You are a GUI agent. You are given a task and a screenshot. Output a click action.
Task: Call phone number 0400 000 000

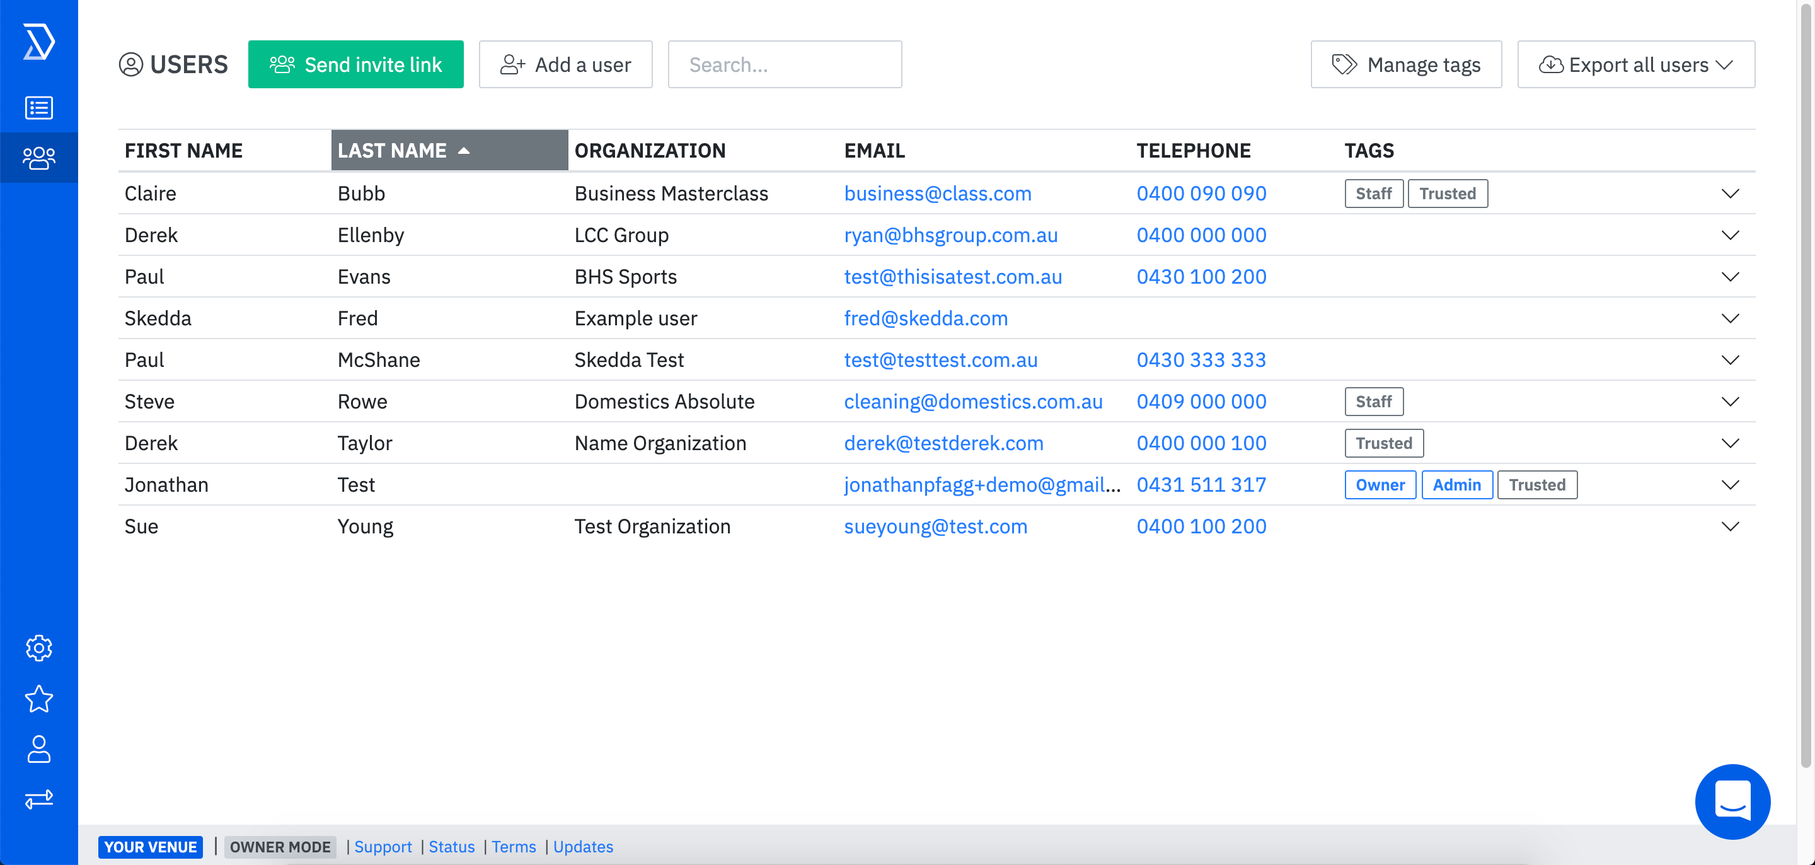tap(1201, 235)
